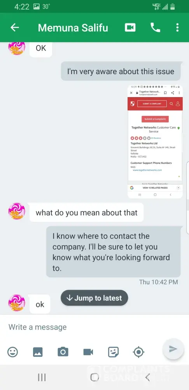Tap the Android back navigation button

[x=147, y=377]
